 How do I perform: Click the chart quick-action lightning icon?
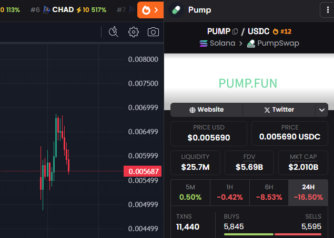point(113,32)
